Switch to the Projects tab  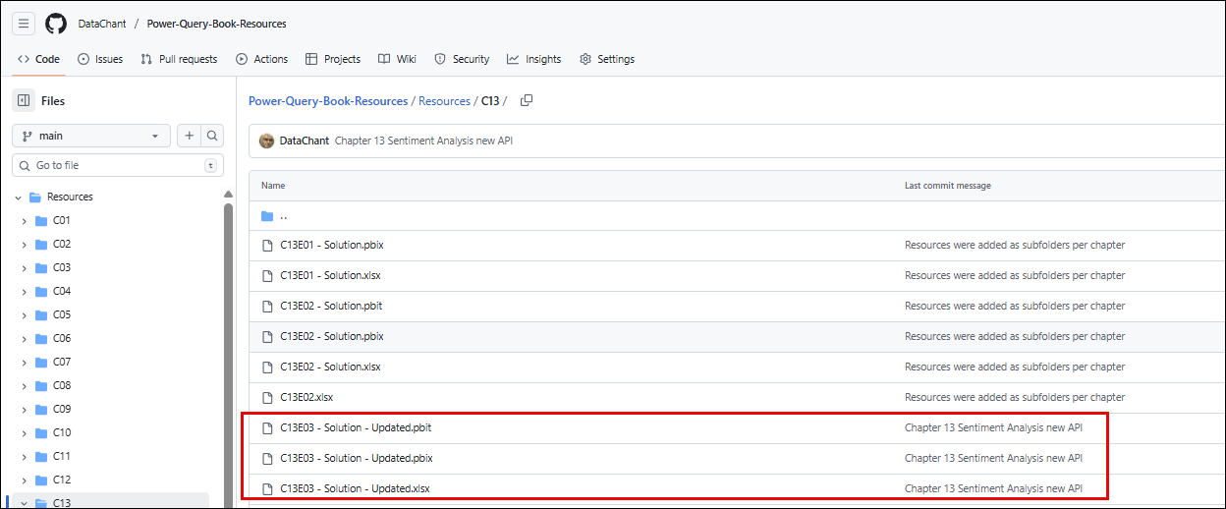pos(333,59)
